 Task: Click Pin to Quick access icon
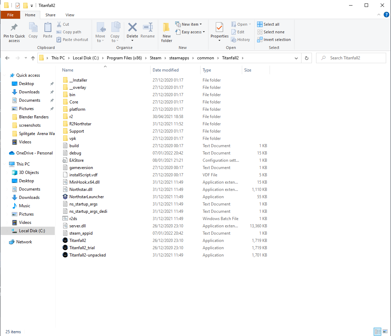14,27
